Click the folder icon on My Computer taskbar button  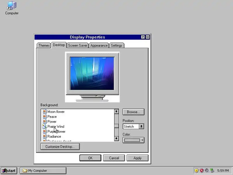tap(25, 171)
